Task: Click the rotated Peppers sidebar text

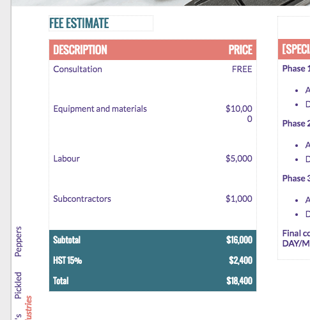Action: tap(18, 241)
